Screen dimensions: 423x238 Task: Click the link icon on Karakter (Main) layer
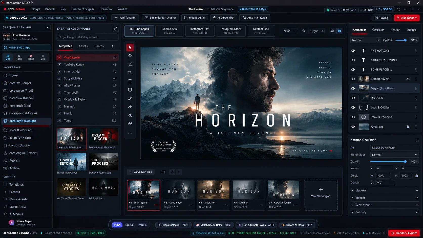click(x=408, y=79)
